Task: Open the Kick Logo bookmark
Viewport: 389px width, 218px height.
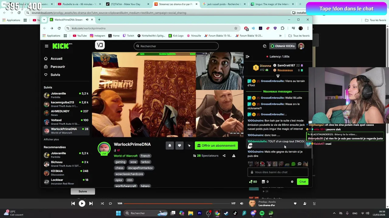Action: (x=176, y=36)
